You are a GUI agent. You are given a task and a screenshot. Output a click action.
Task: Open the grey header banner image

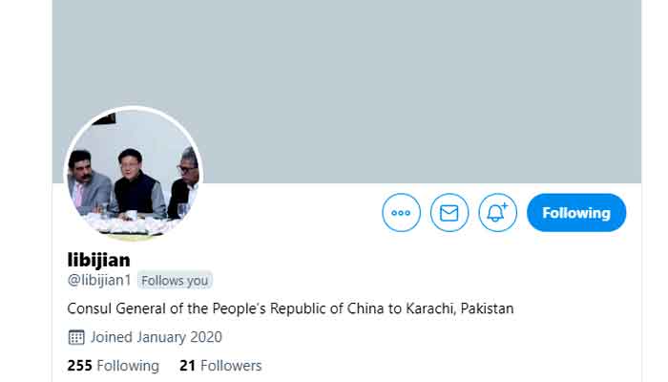(346, 92)
